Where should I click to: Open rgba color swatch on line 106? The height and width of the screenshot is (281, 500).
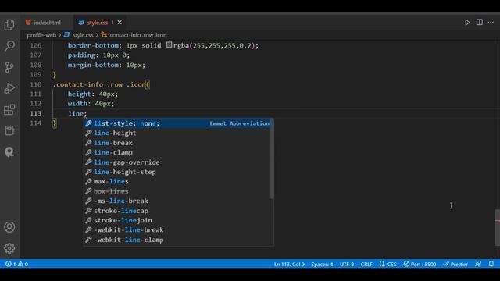169,45
